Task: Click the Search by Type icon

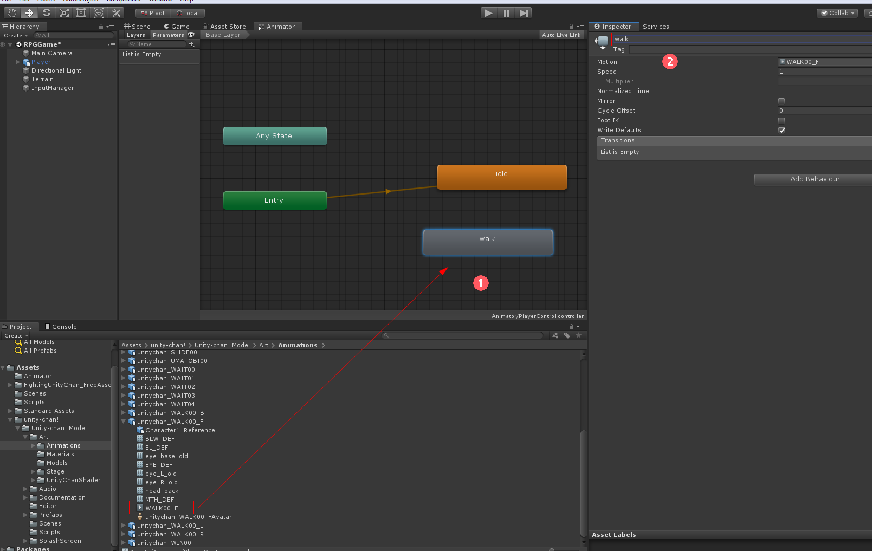Action: pos(556,335)
